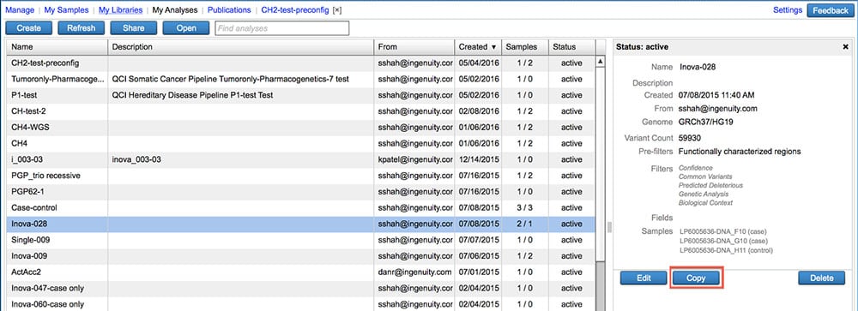Image resolution: width=858 pixels, height=311 pixels.
Task: Click the scrollbar up arrow in analyses list
Action: [x=601, y=62]
